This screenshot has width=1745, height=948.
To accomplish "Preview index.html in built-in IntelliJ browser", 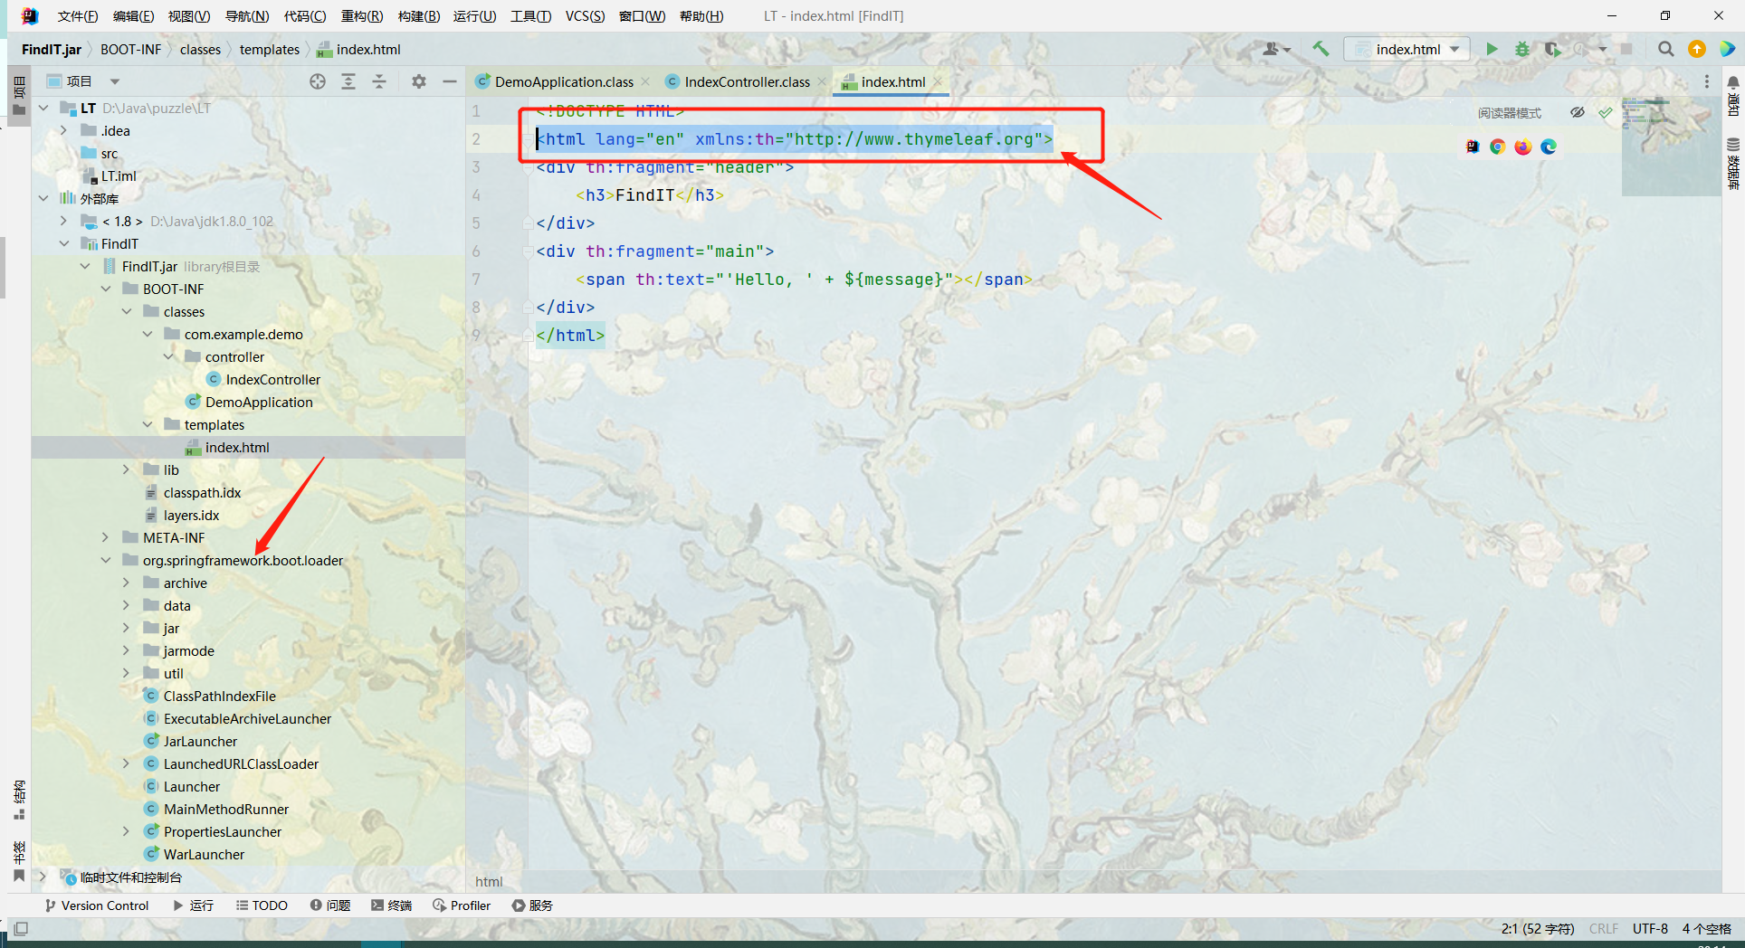I will point(1473,147).
